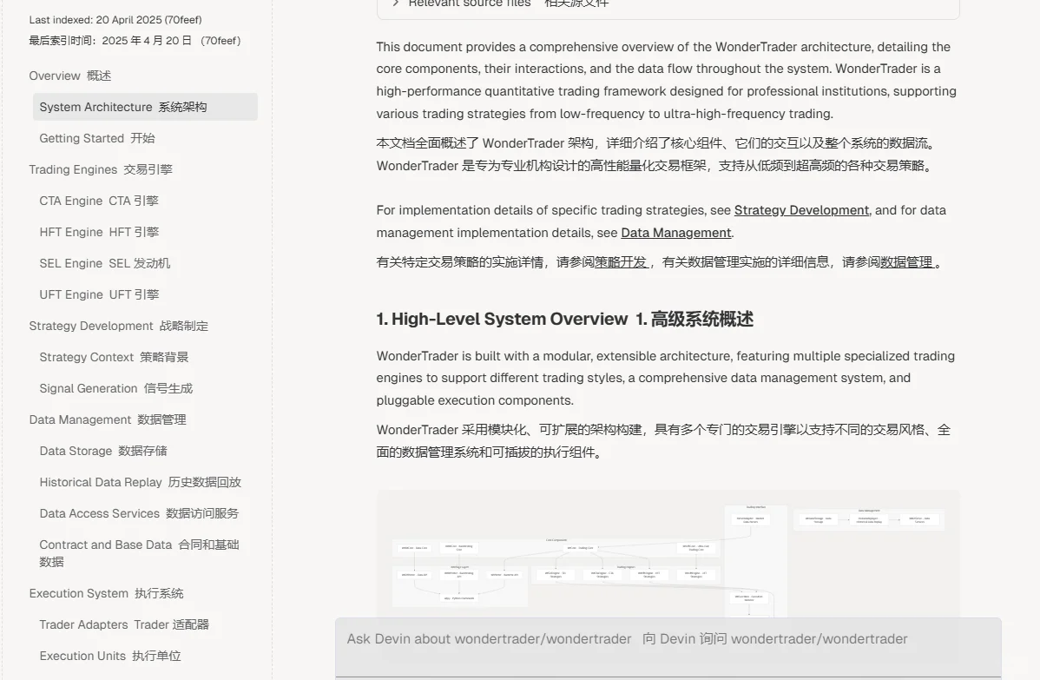1040x680 pixels.
Task: Open the Data Access Services page
Action: pyautogui.click(x=138, y=513)
